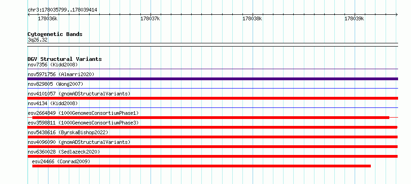Click the red bar for nsv4101057

212,98
